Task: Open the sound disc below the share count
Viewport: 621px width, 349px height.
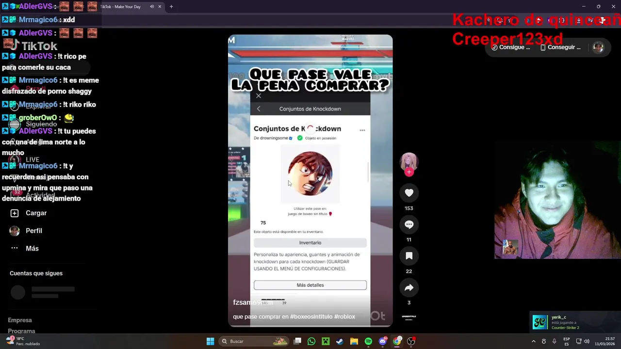Action: coord(409,317)
